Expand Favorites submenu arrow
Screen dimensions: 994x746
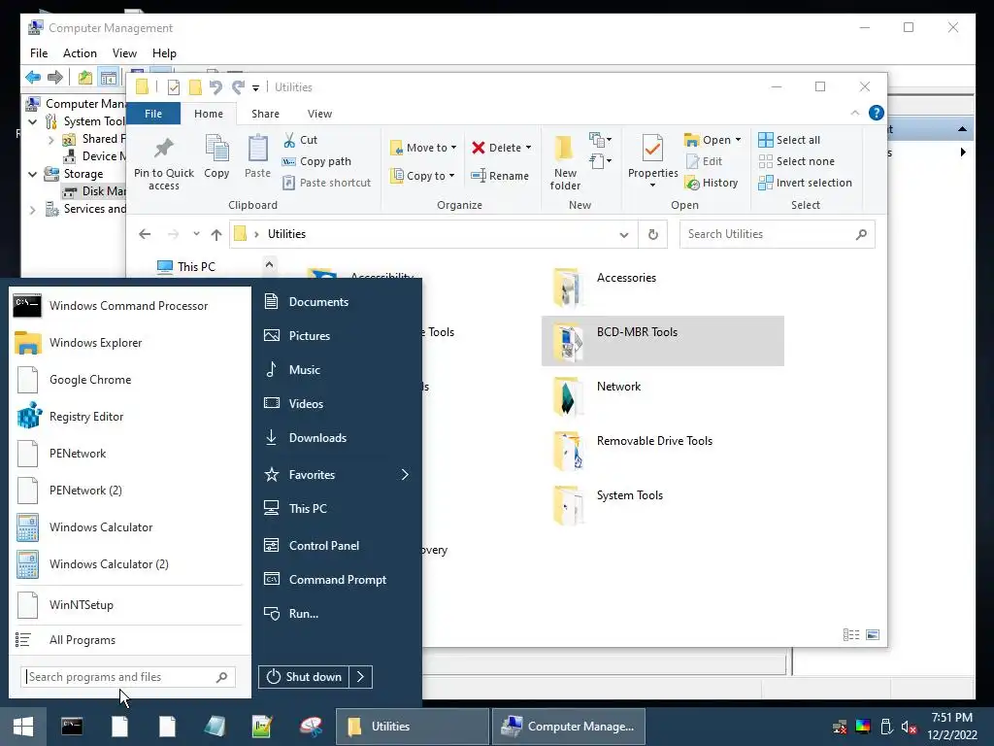[x=405, y=474]
